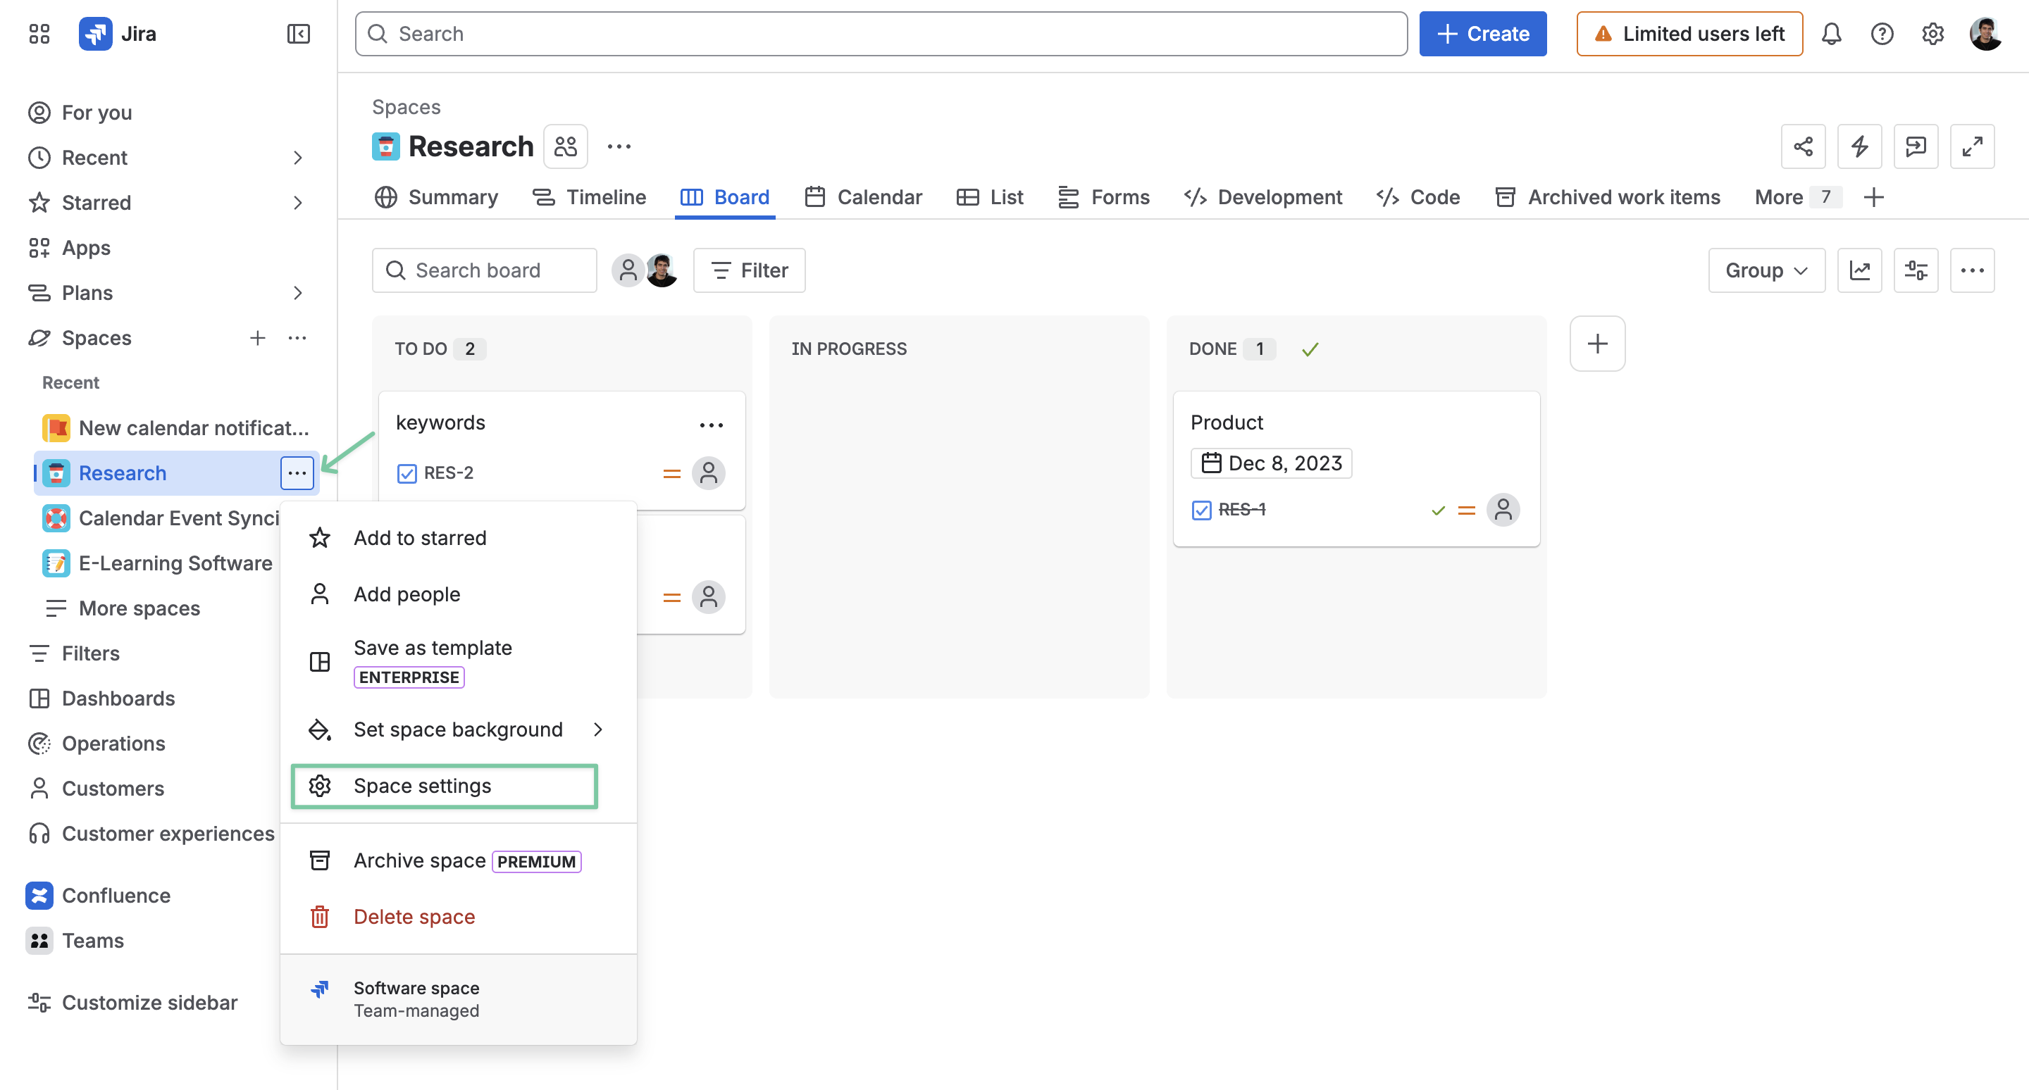Open Archived work items tab

(1608, 196)
